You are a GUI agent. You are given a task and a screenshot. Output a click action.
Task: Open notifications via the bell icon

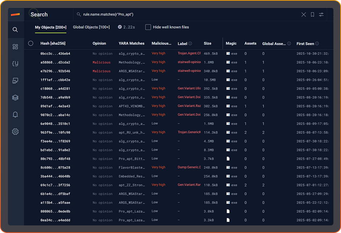tap(15, 114)
